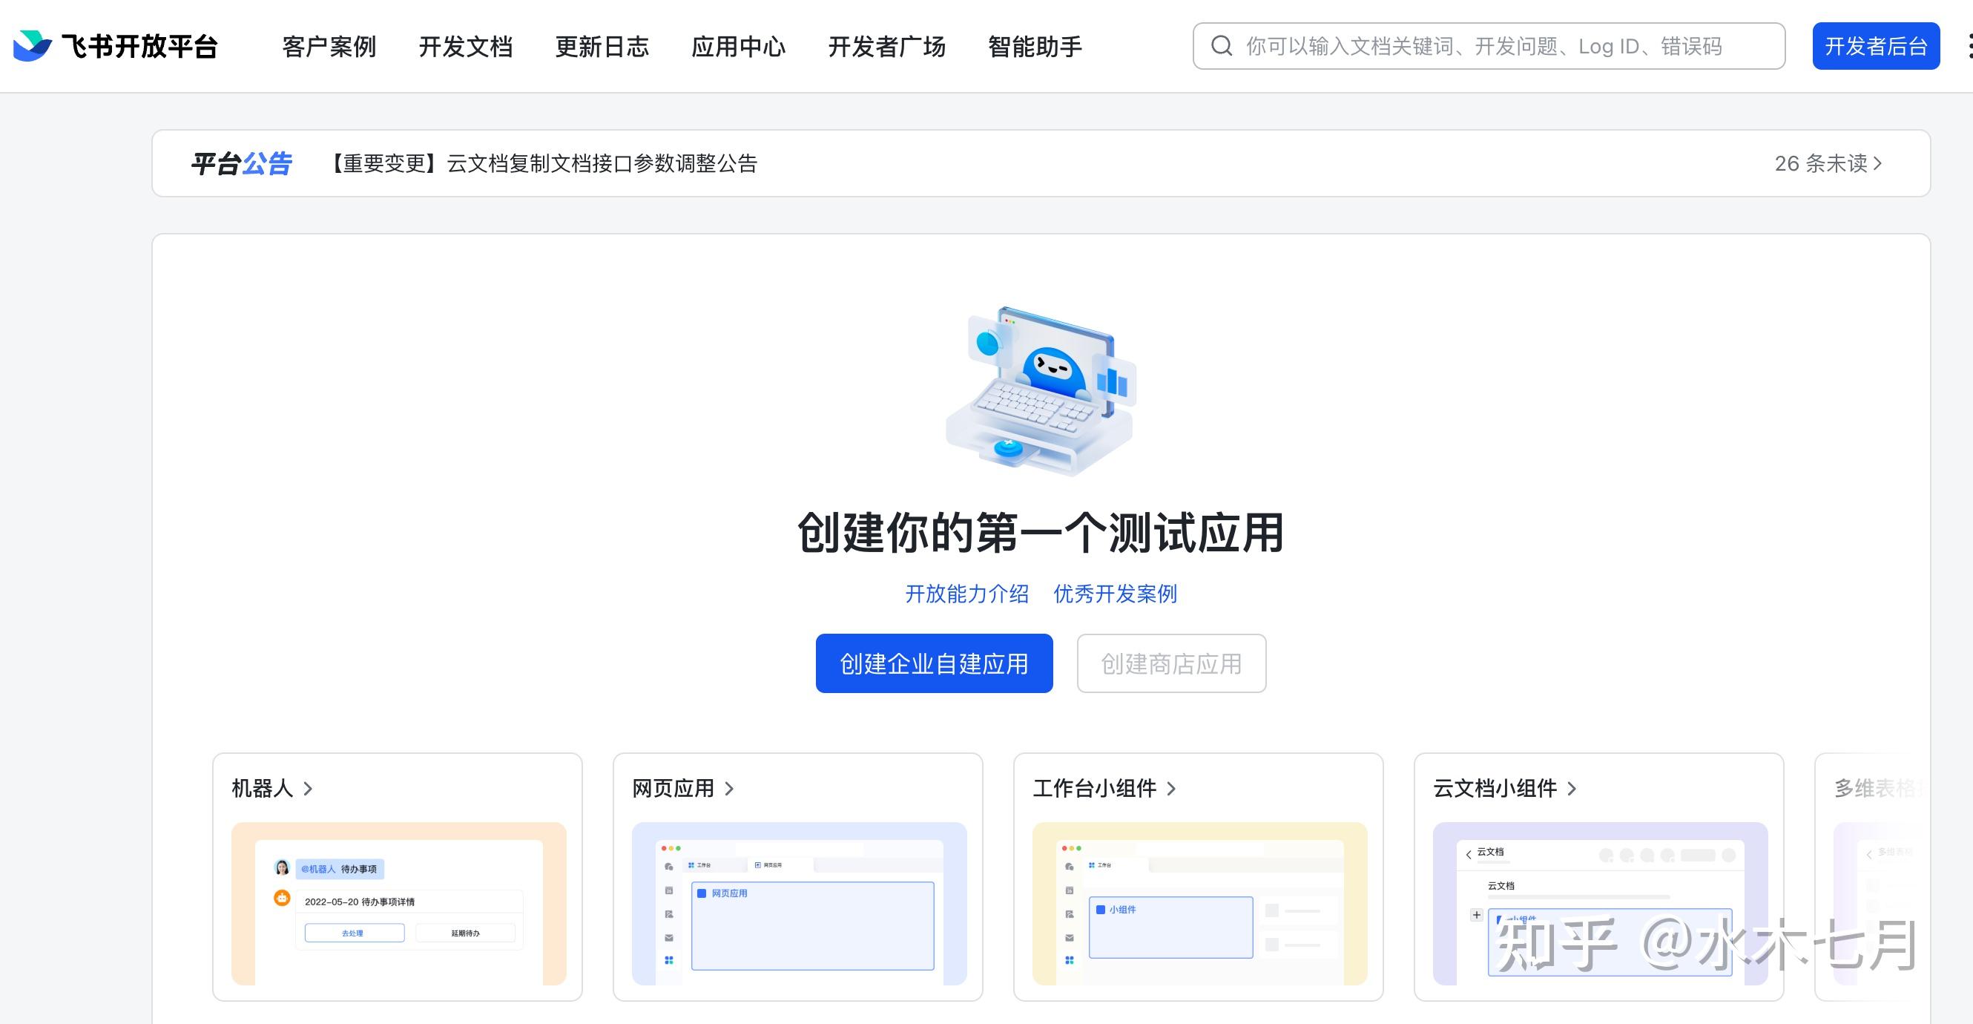Expand the 机器人 card chevron
The height and width of the screenshot is (1024, 1973).
point(308,788)
